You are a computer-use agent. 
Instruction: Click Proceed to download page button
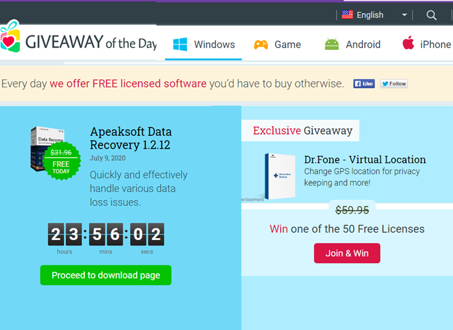coord(105,275)
